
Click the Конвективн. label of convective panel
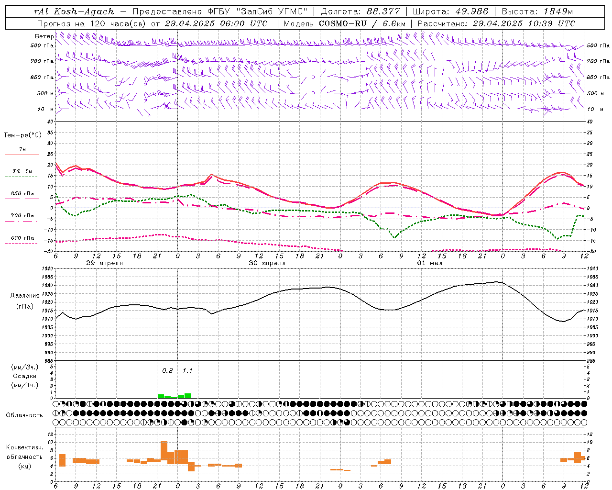coord(25,447)
